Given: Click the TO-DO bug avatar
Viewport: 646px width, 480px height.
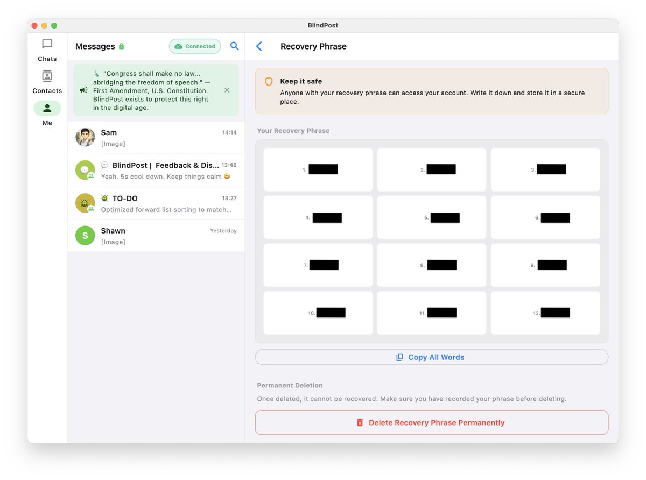Looking at the screenshot, I should coord(85,203).
